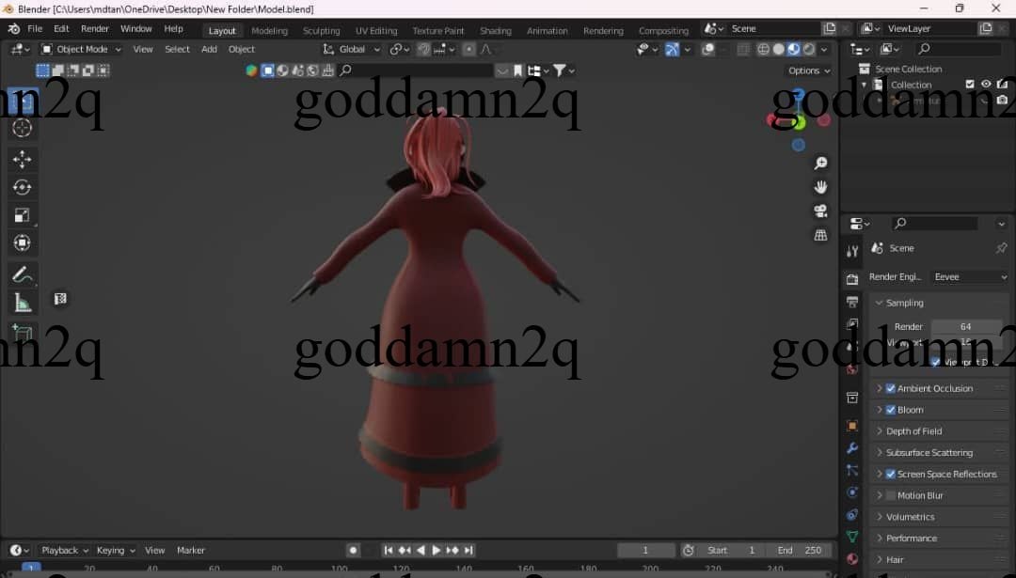
Task: Open the Global transform orientation dropdown
Action: click(x=352, y=49)
